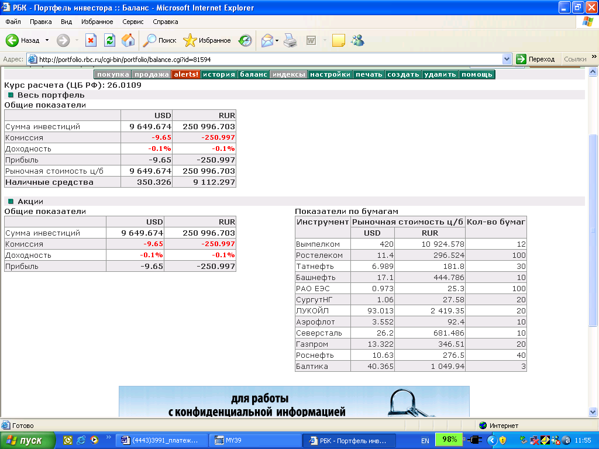Click the power plug tray icon
Screen dimensions: 599x449
tap(475, 440)
